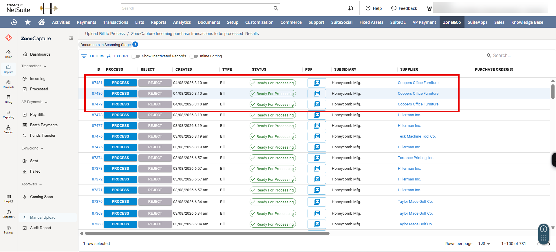
Task: Open the Customization menu
Action: tap(259, 22)
